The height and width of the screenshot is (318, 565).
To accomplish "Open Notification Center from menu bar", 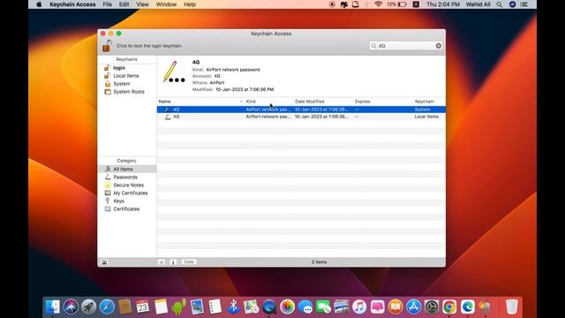I will click(x=524, y=4).
